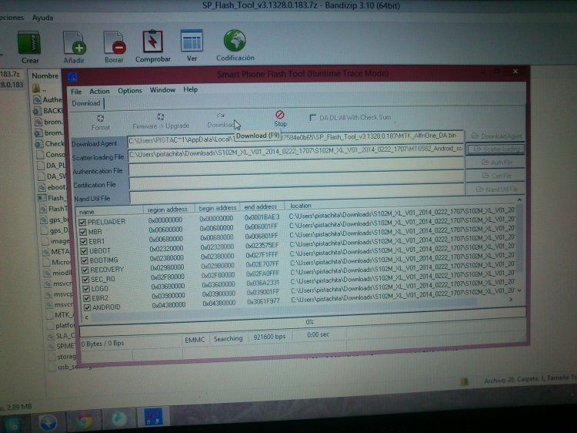Viewport: 577px width, 433px height.
Task: Open the Action menu
Action: (x=99, y=91)
